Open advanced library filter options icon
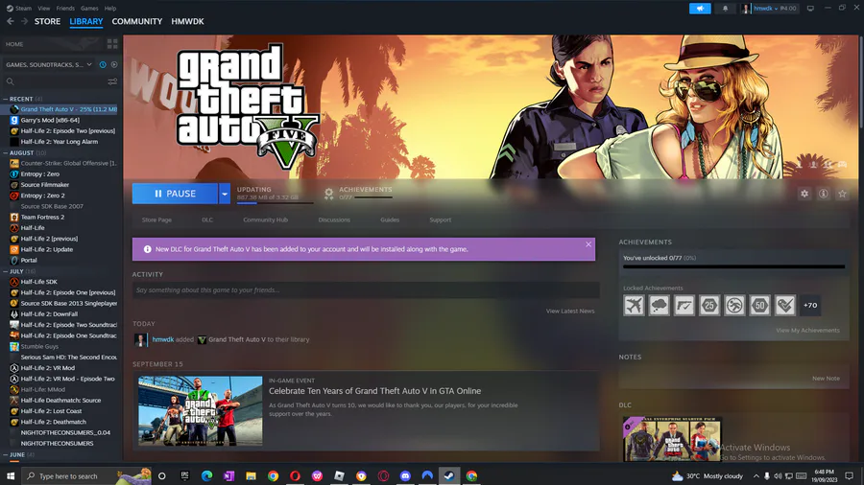Screen dimensions: 864x485 pos(112,81)
